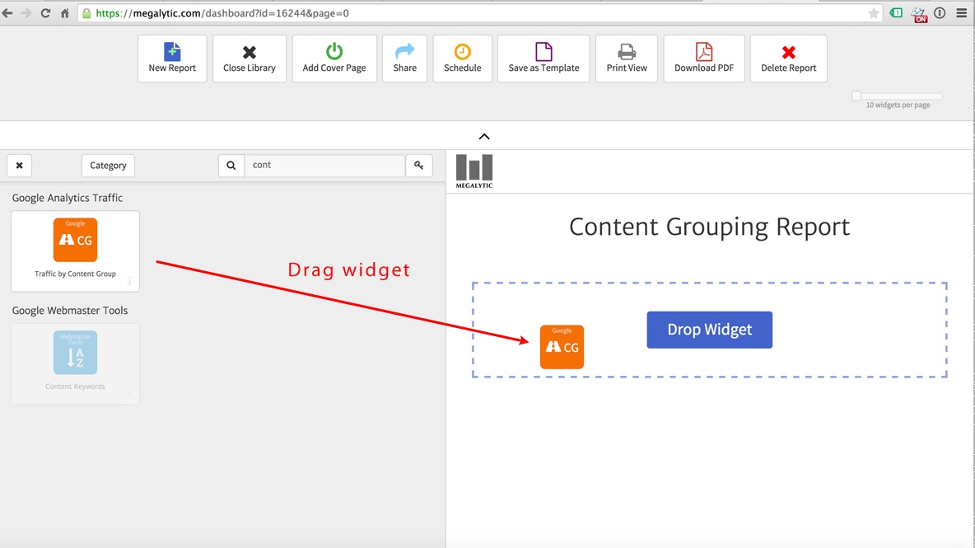Select the Traffic by Content Group widget
The image size is (975, 548).
[75, 251]
